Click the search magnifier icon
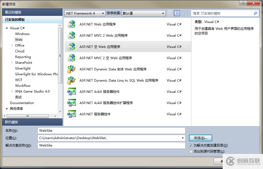 (x=255, y=13)
